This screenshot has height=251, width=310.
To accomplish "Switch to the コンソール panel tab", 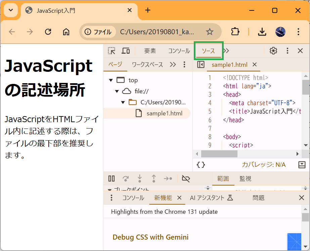I will click(x=179, y=51).
